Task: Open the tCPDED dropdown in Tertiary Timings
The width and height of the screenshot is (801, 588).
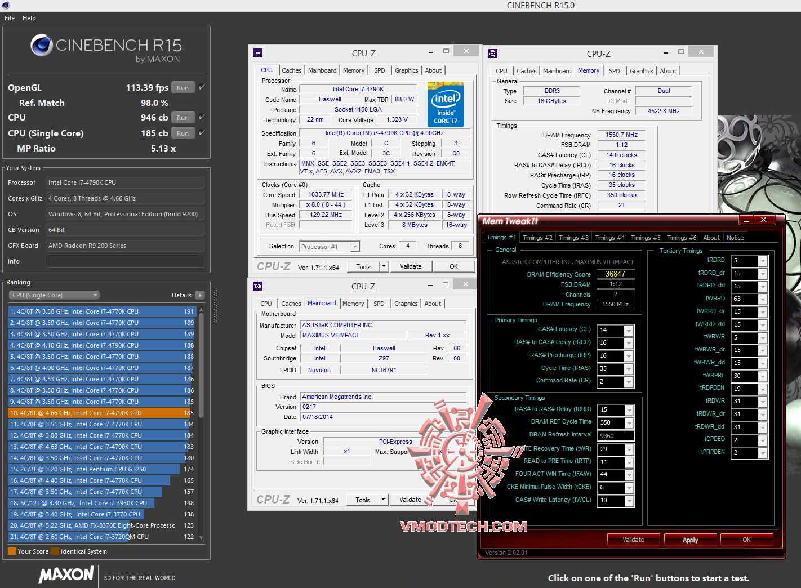Action: tap(763, 440)
